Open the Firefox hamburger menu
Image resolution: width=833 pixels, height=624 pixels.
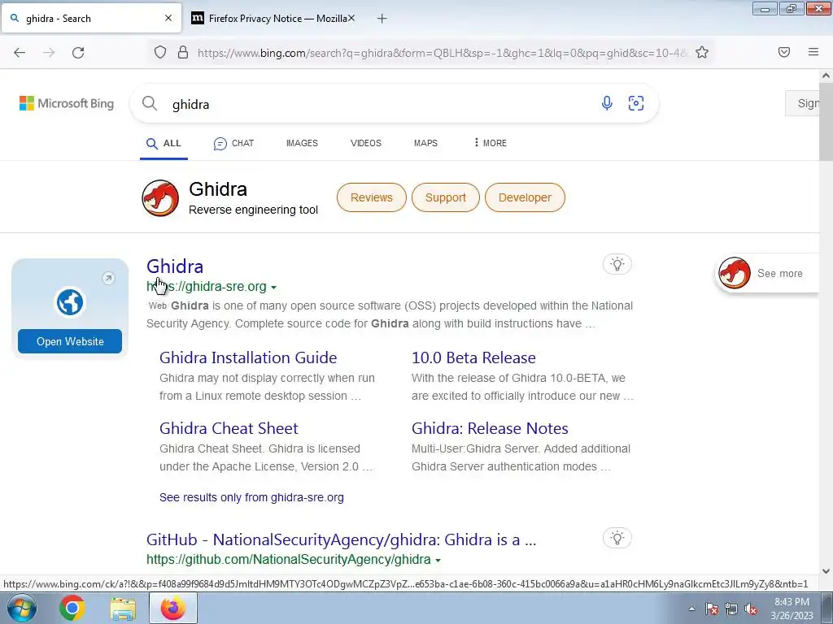click(813, 52)
